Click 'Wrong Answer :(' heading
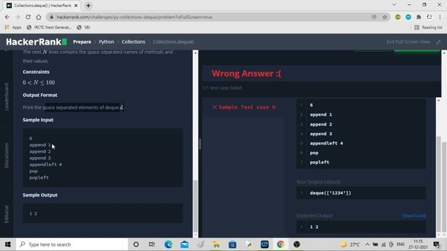Image resolution: width=447 pixels, height=251 pixels. (247, 74)
